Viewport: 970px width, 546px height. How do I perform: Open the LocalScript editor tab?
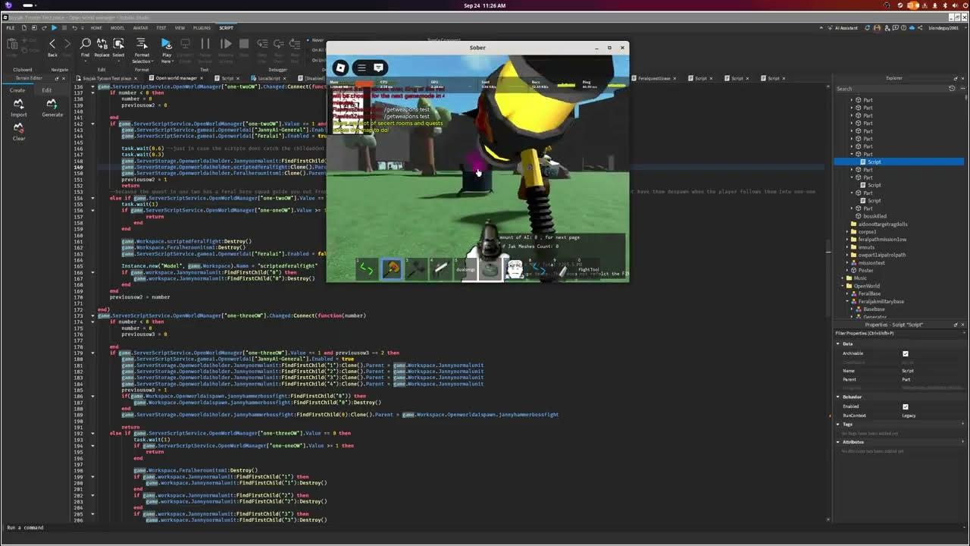click(x=268, y=78)
